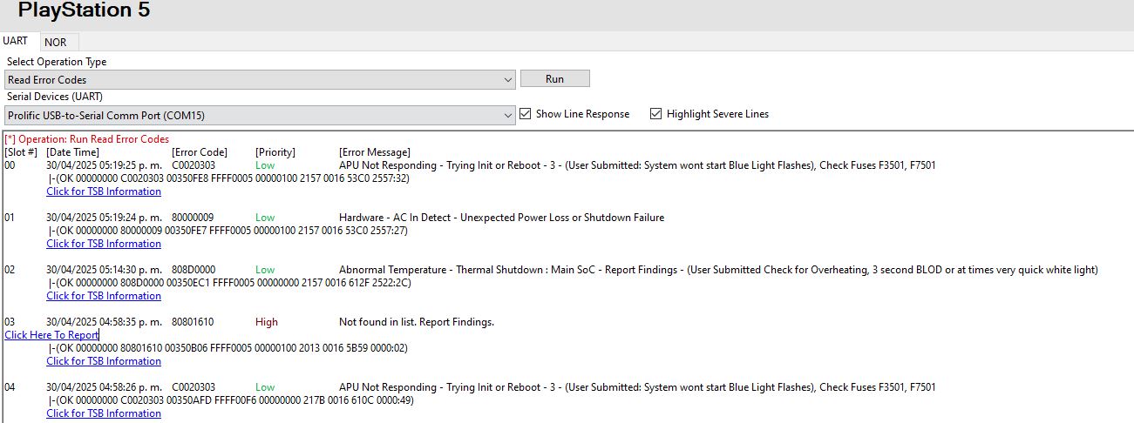The height and width of the screenshot is (423, 1134).
Task: Click date 30/04/2025 04:58:35 p. m. in slot 03
Action: click(104, 322)
